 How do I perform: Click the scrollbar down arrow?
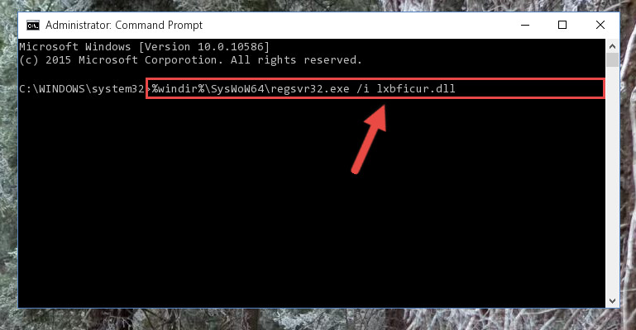click(x=612, y=301)
